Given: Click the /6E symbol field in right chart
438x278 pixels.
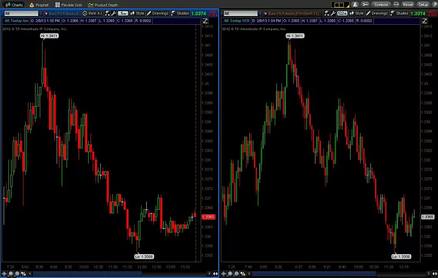Looking at the screenshot, I should (241, 14).
